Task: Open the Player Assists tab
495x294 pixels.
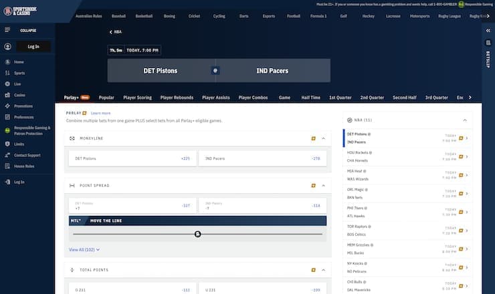Action: tap(216, 98)
